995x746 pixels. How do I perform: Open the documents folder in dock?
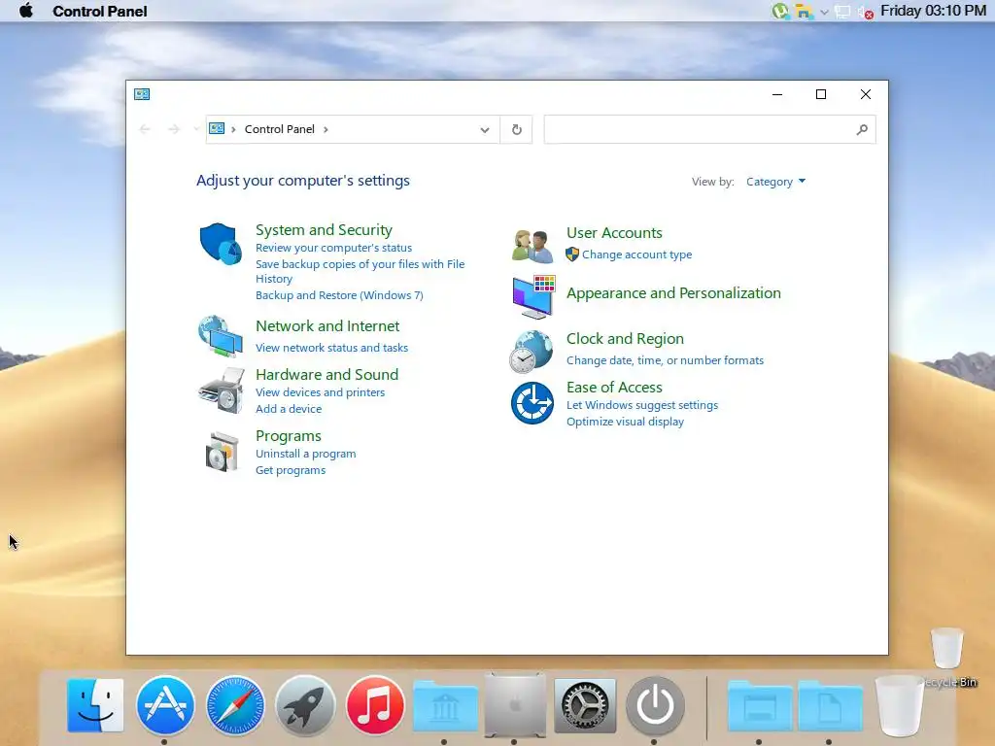pos(830,705)
